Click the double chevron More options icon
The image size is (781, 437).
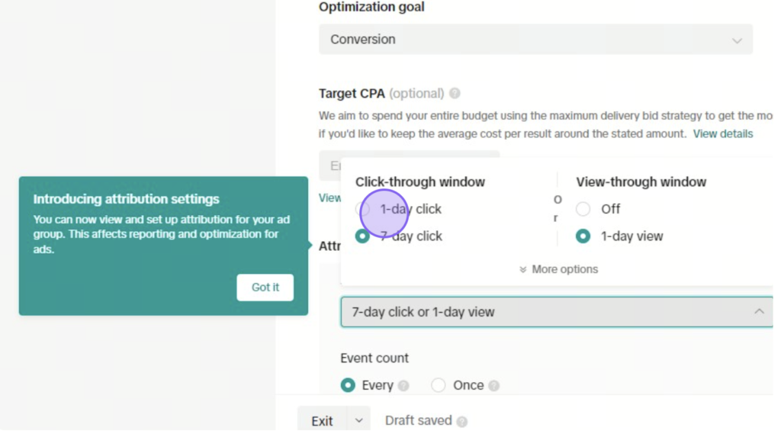click(x=522, y=269)
